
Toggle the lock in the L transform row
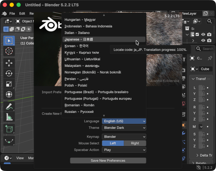click(x=203, y=88)
